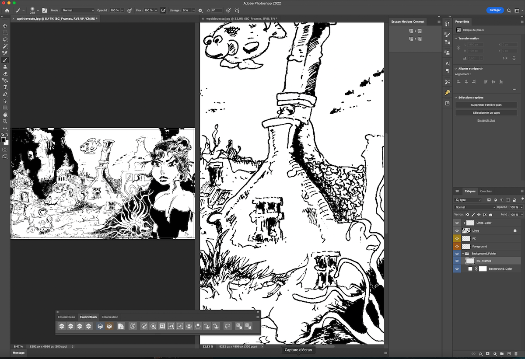Switch to the Colorization tab
The image size is (525, 359).
pos(110,317)
